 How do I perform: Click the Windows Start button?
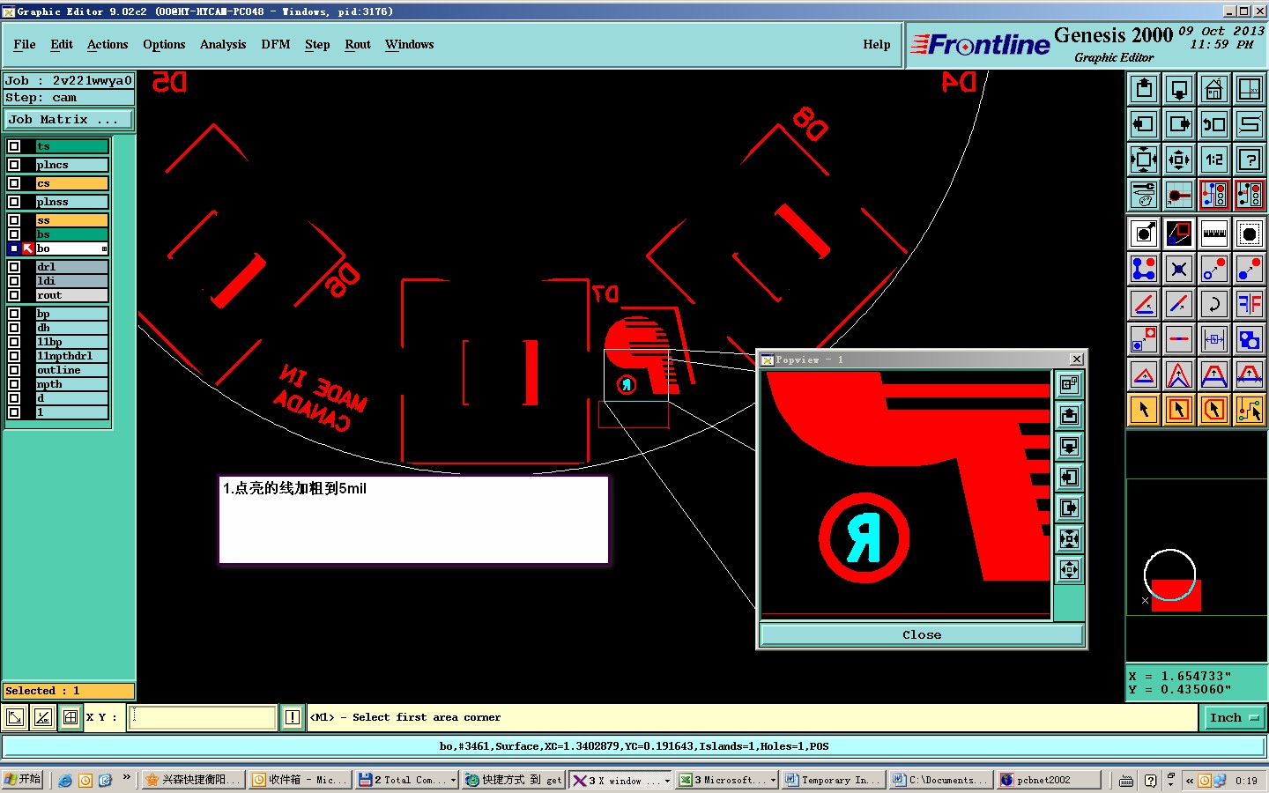[x=22, y=780]
